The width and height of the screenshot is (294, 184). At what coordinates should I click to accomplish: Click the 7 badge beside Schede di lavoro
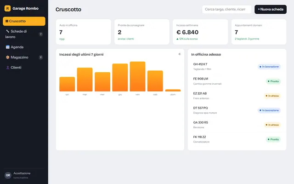(x=40, y=34)
